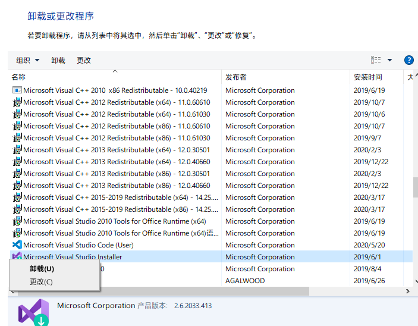This screenshot has height=326, width=418.
Task: Click the horizontal scrollbar thumb
Action: tap(164, 291)
